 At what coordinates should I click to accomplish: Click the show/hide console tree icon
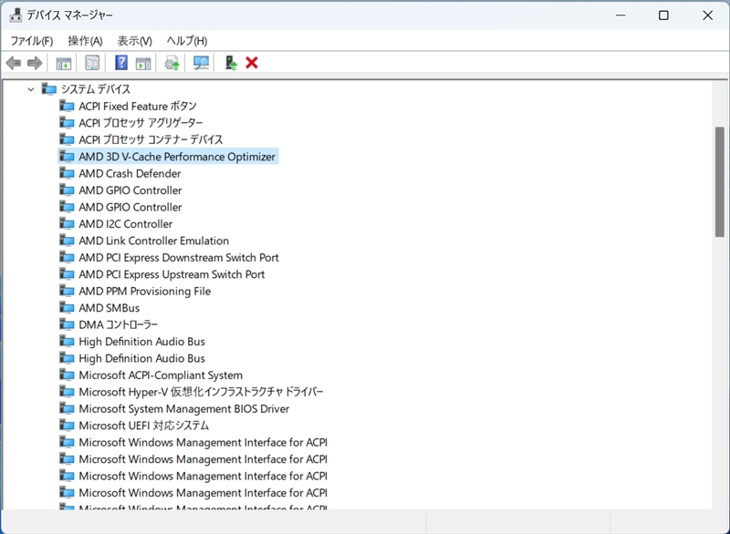coord(64,63)
